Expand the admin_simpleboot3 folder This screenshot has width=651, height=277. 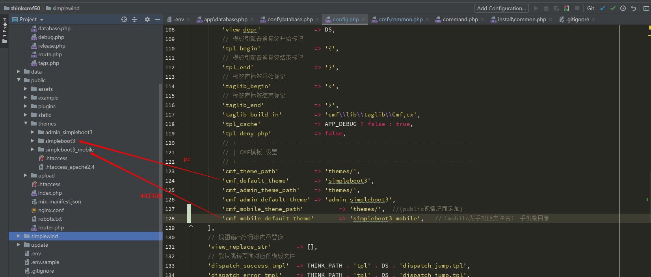tap(33, 132)
